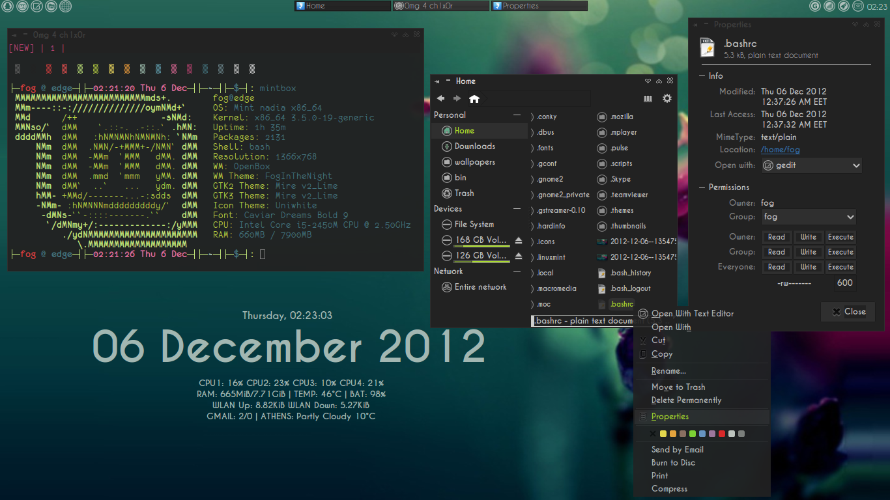Choose Move to Trash in context menu
Viewport: 890px width, 500px height.
pyautogui.click(x=678, y=387)
